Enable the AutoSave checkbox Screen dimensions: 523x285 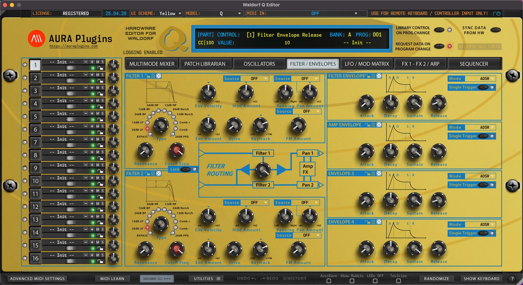pyautogui.click(x=329, y=281)
